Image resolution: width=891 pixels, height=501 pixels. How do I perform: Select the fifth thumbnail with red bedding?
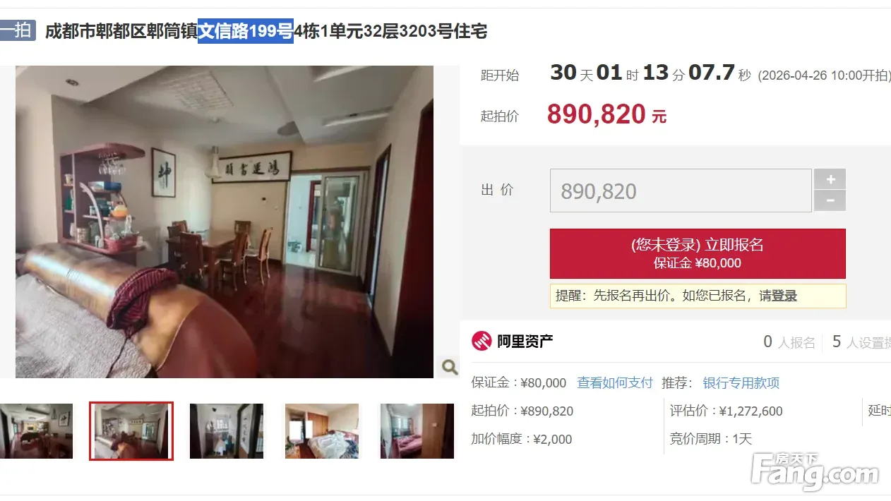417,431
